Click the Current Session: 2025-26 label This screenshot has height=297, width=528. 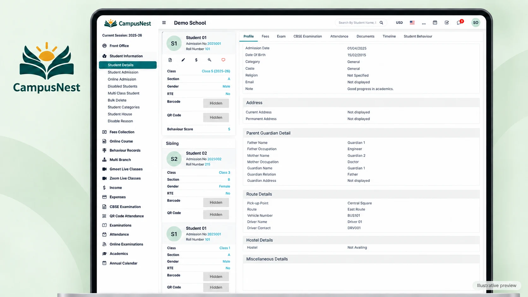pos(122,35)
